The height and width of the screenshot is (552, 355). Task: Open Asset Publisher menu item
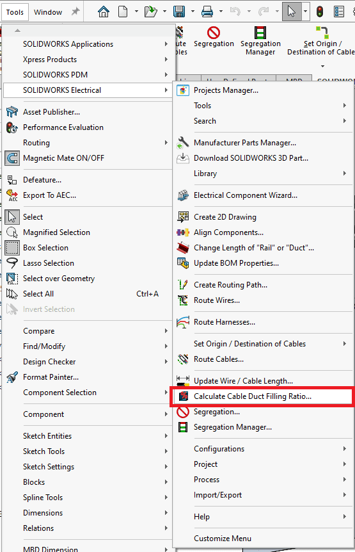point(88,112)
